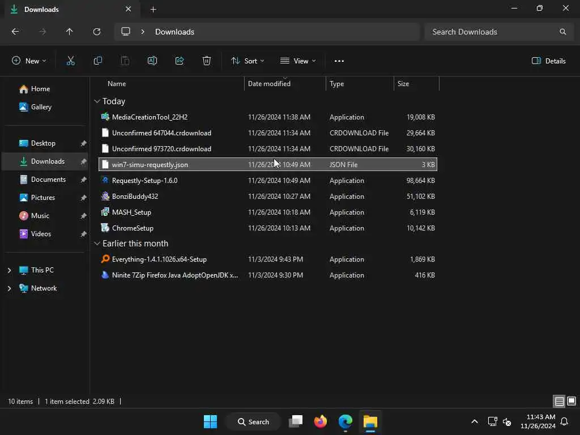Collapse the Earlier this month group
Screen dimensions: 580x435
pyautogui.click(x=97, y=244)
